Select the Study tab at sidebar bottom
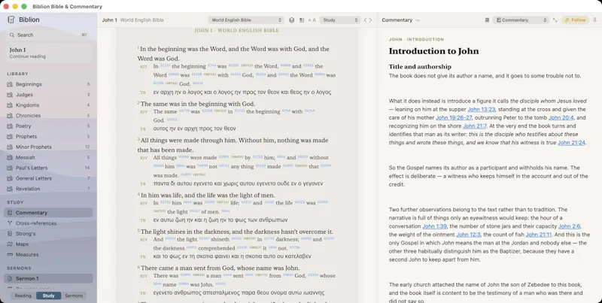This screenshot has width=602, height=303. [x=48, y=295]
